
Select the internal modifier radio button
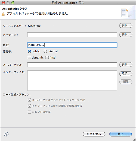click(45, 51)
